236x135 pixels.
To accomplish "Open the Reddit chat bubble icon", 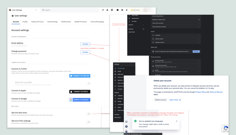I will click(x=118, y=10).
